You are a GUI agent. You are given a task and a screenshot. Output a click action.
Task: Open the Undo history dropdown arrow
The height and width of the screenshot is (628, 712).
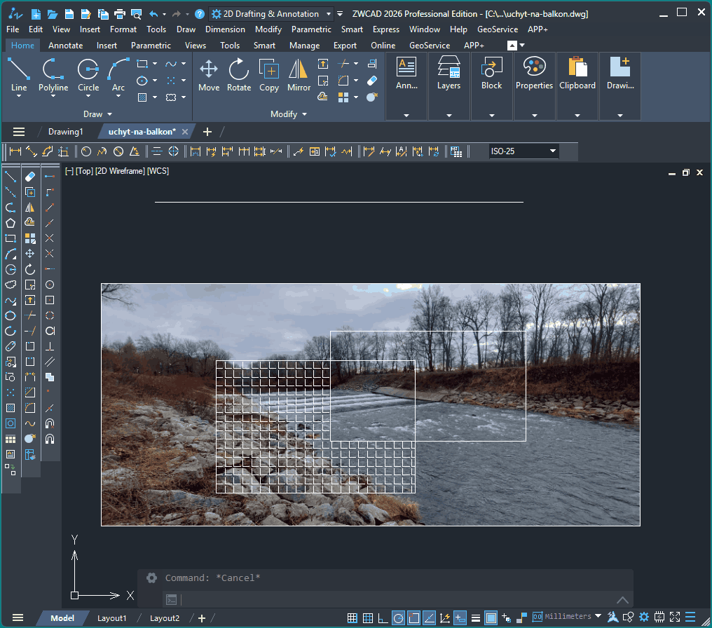(x=165, y=14)
